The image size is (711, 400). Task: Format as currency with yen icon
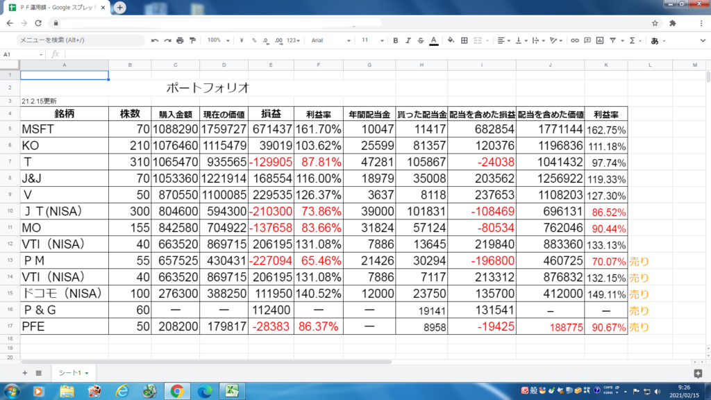(x=242, y=40)
